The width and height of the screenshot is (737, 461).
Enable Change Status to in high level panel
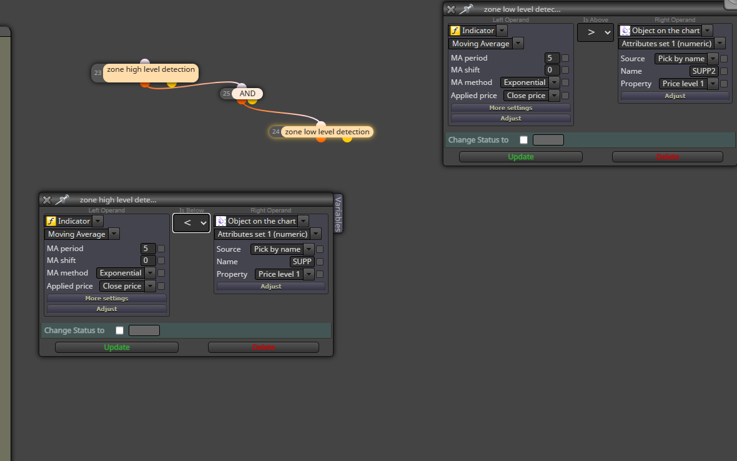120,330
